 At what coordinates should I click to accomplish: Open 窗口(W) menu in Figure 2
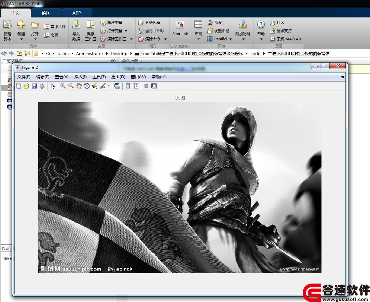[x=138, y=77]
